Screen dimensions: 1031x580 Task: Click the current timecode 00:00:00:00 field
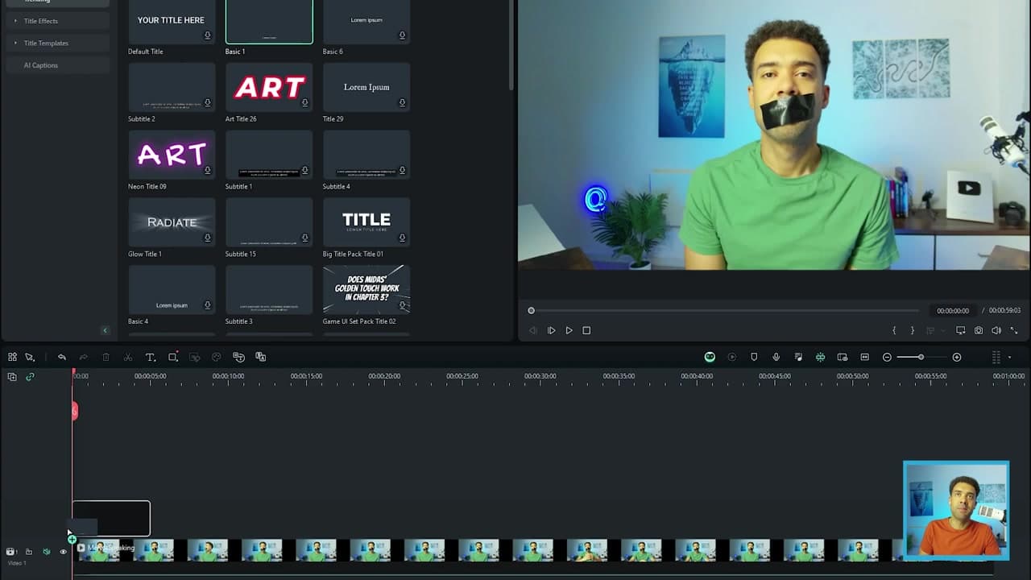pyautogui.click(x=953, y=311)
